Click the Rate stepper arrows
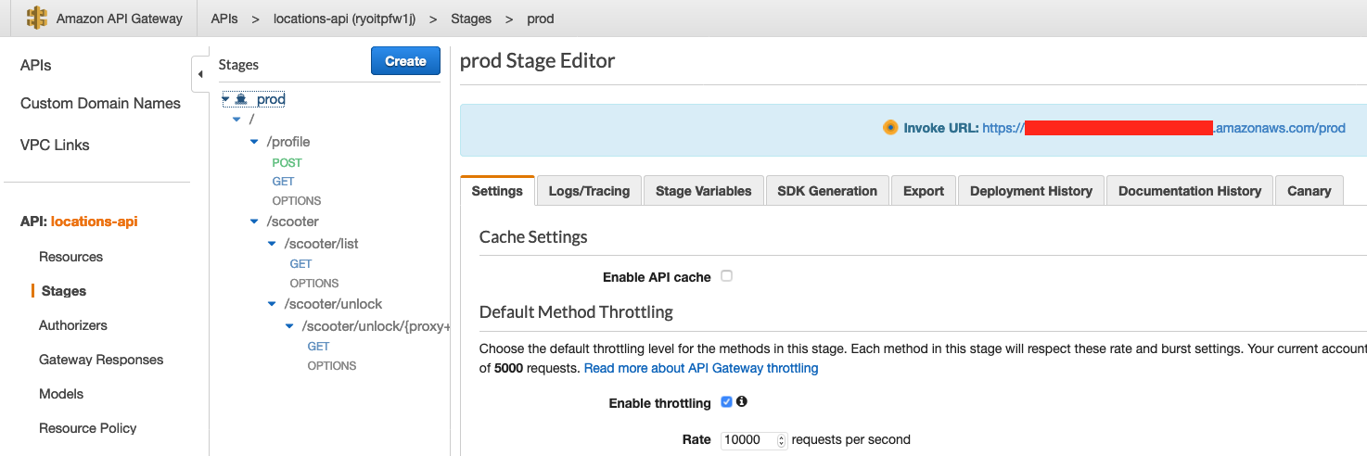The height and width of the screenshot is (456, 1367). coord(781,440)
